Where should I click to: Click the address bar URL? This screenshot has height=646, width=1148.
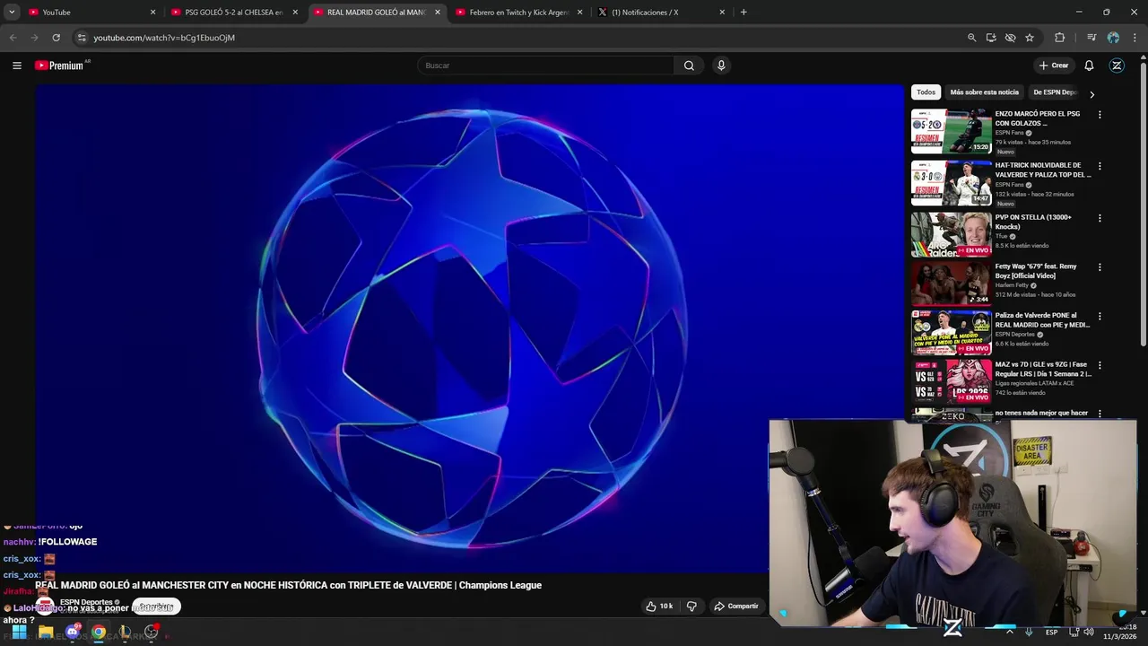[164, 38]
